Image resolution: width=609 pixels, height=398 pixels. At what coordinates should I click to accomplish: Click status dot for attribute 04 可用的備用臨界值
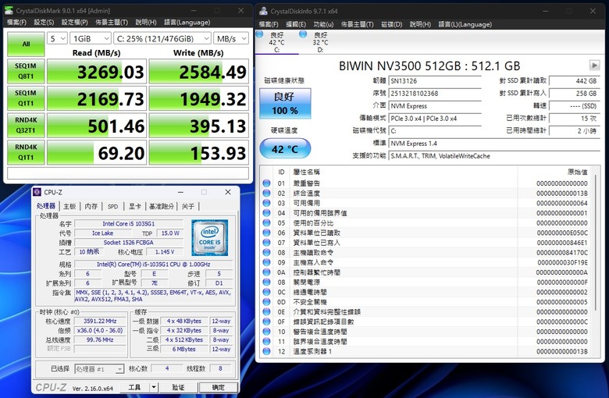[x=266, y=213]
